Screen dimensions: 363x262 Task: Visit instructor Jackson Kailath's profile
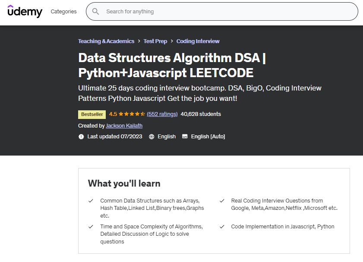point(124,126)
